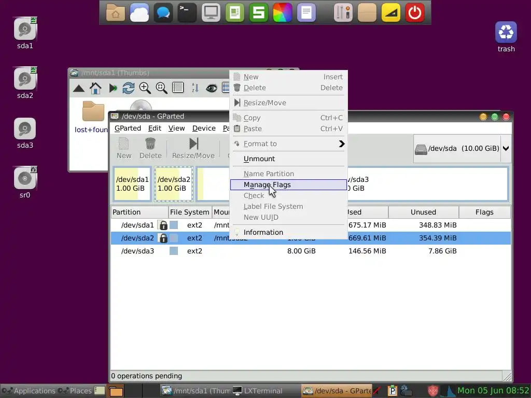Launch the terminal from the dock

187,13
